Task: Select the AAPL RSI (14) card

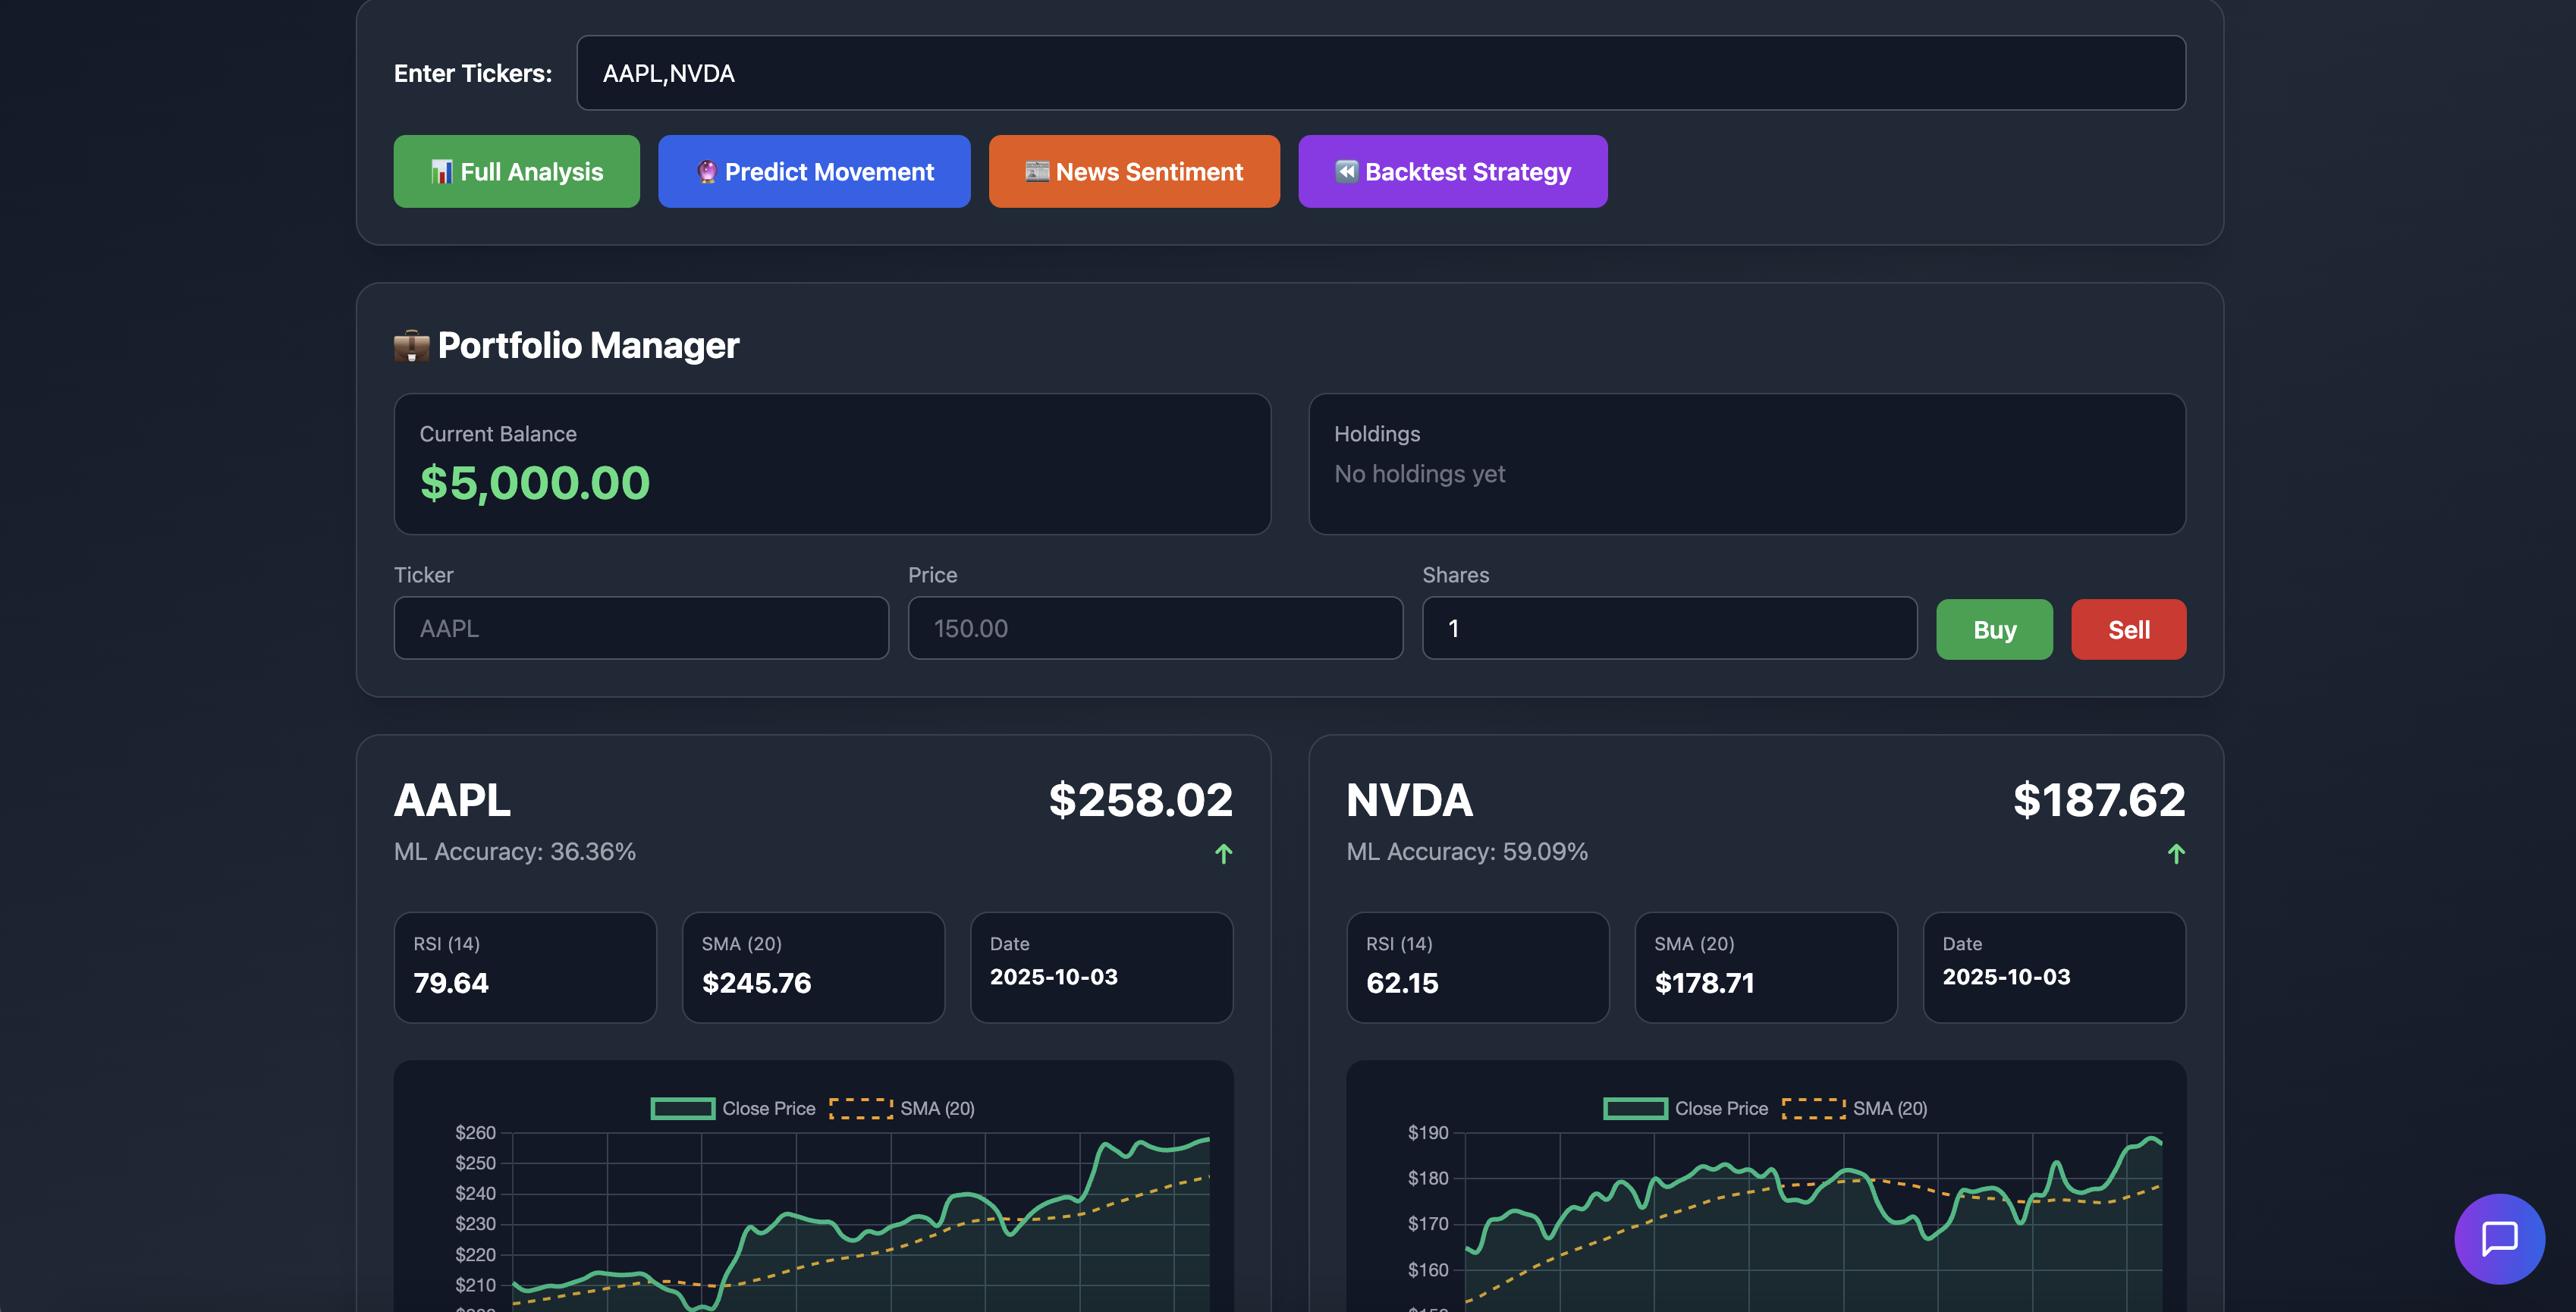Action: pyautogui.click(x=525, y=967)
